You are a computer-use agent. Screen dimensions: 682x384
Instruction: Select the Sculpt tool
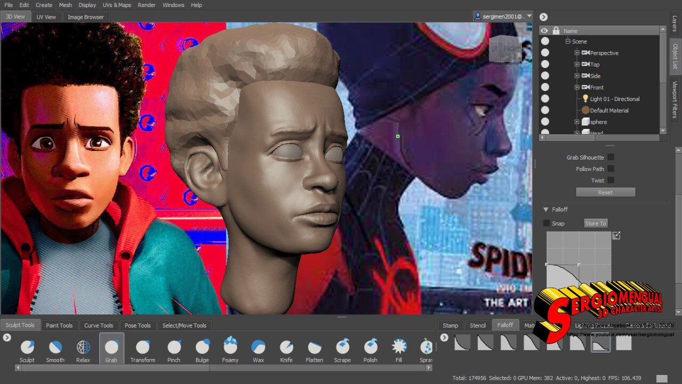27,348
